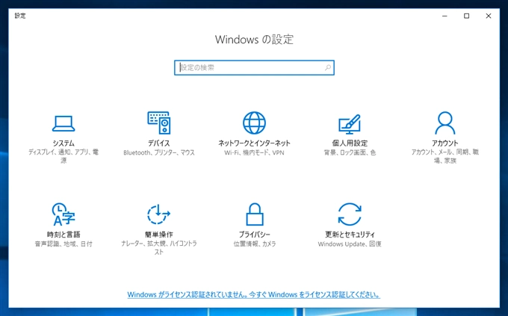Open the 個人用設定 paintbrush icon
The height and width of the screenshot is (316, 508).
point(350,124)
